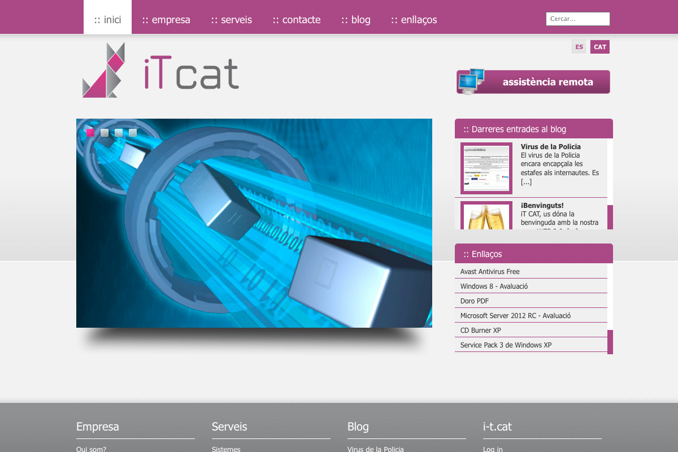Switch to the second slide indicator
678x452 pixels.
pos(105,133)
